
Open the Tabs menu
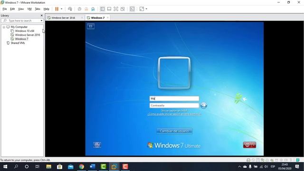pyautogui.click(x=38, y=9)
